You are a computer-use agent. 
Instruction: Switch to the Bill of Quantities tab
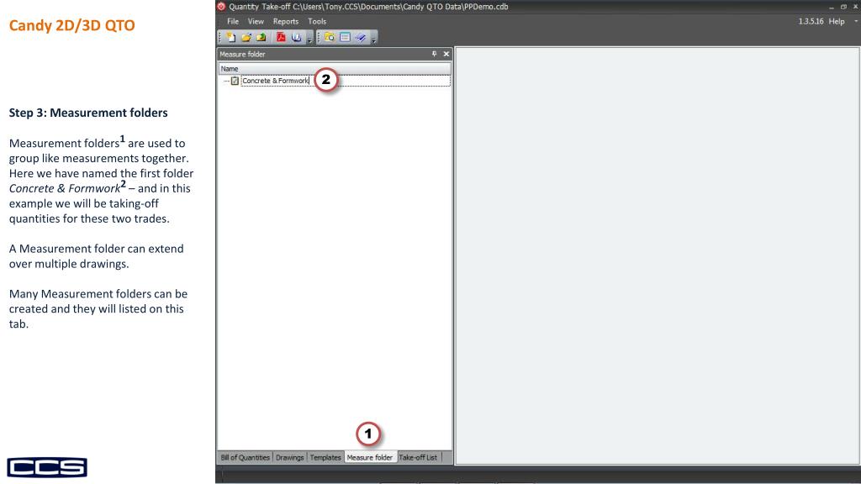[x=245, y=457]
